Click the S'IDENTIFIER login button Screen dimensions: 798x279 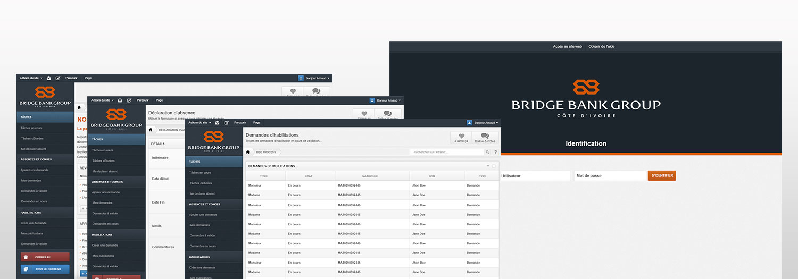[662, 175]
